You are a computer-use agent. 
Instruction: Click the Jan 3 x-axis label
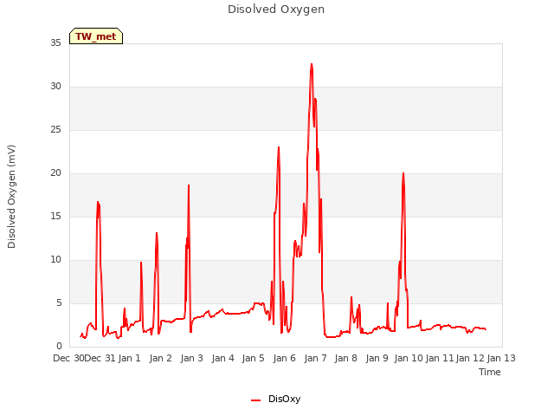[191, 358]
